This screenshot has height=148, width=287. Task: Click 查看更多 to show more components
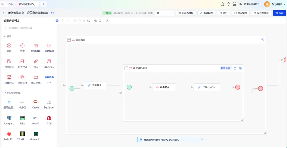49,77
